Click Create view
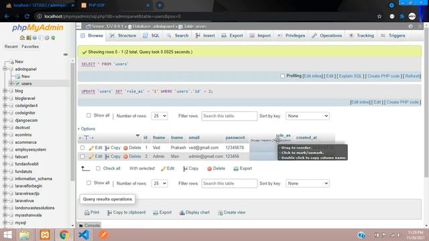Screen dimensions: 429x241 (232, 212)
